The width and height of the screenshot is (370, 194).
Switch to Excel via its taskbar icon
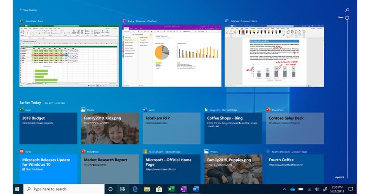[x=171, y=189]
